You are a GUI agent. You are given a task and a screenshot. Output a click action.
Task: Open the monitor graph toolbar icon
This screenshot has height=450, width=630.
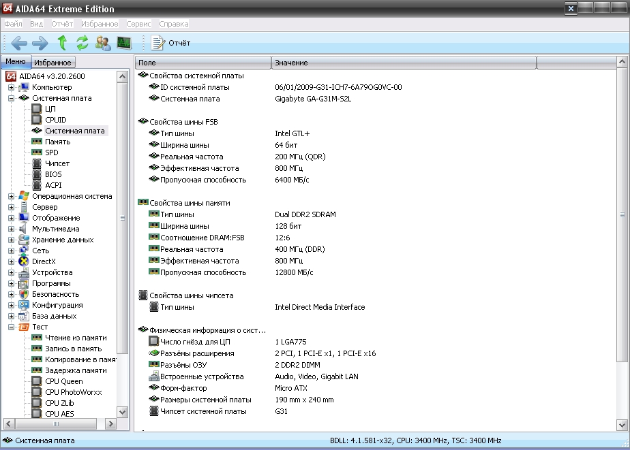tap(124, 42)
